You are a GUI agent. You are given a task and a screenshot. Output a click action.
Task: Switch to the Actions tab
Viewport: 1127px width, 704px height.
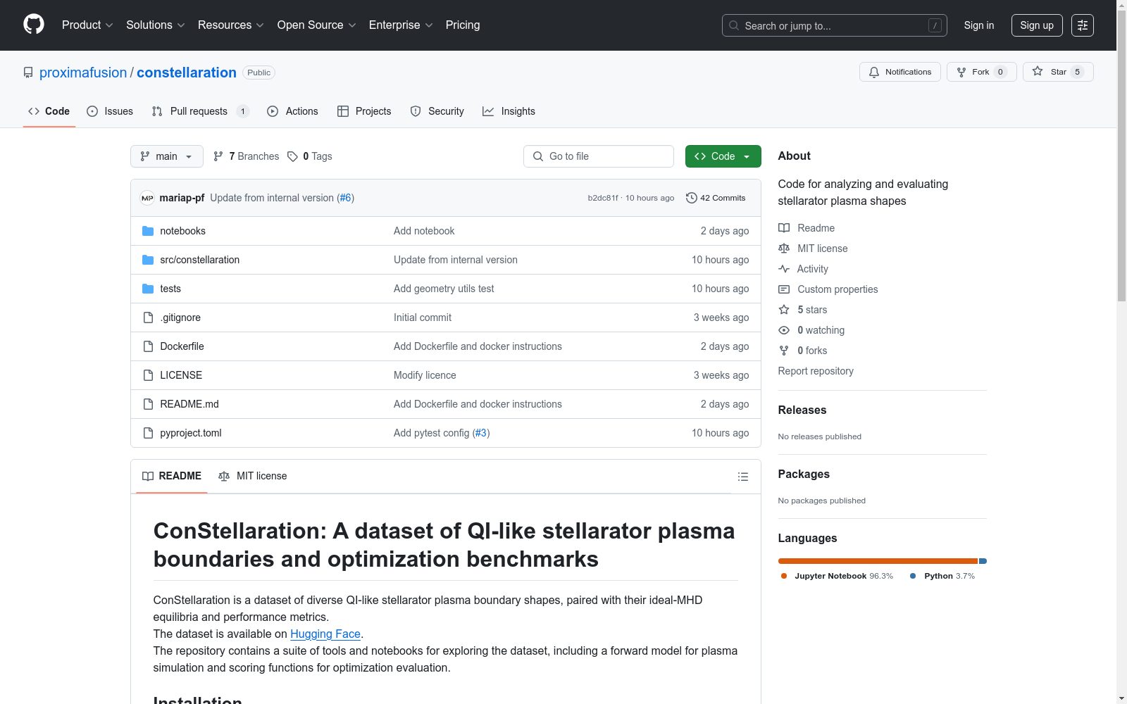click(293, 111)
